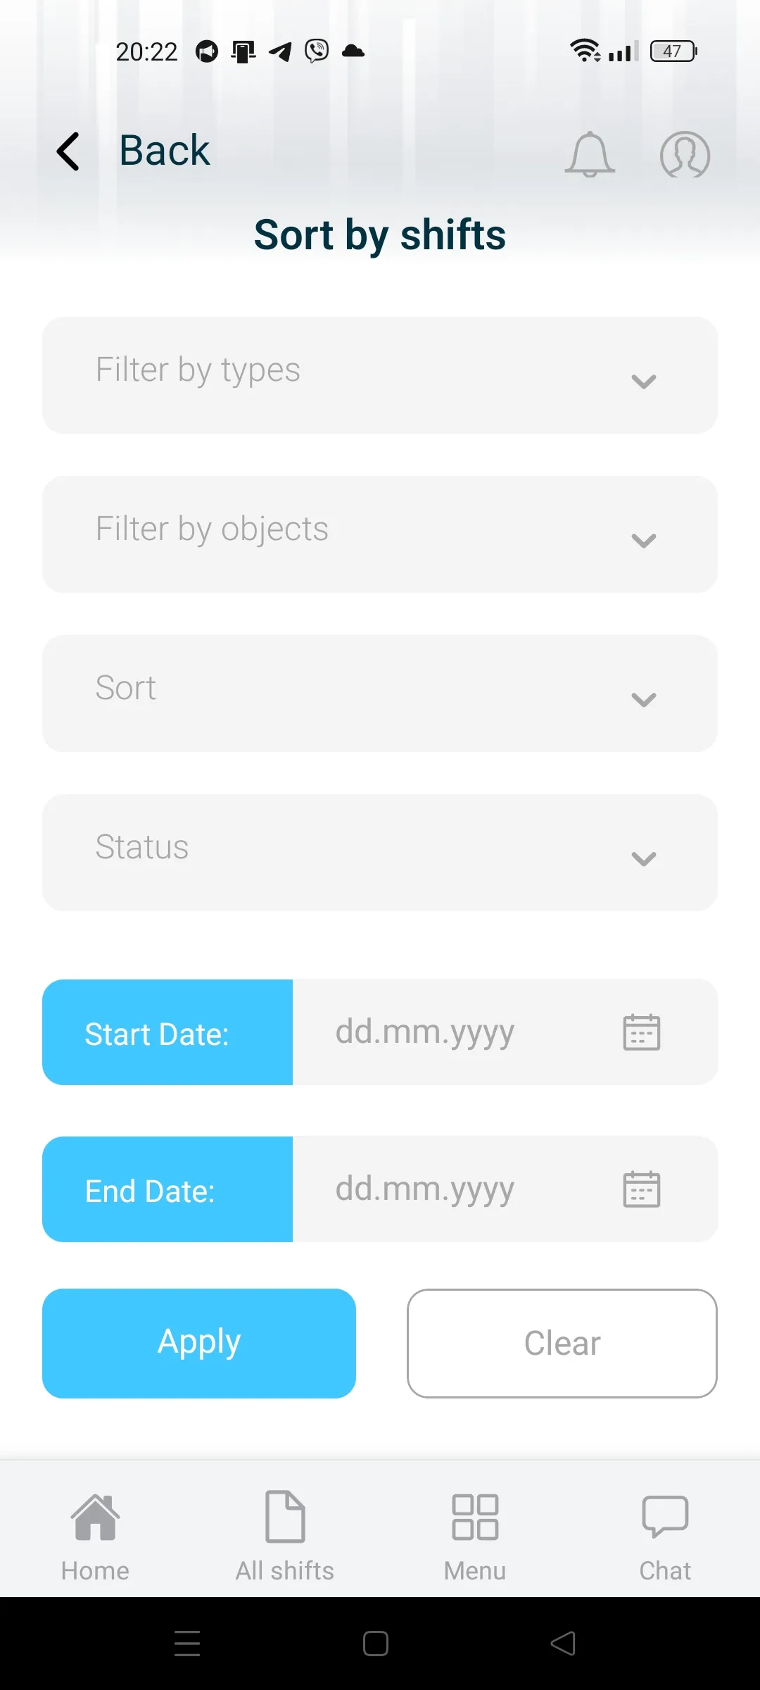Expand the Filter by types dropdown

click(380, 375)
